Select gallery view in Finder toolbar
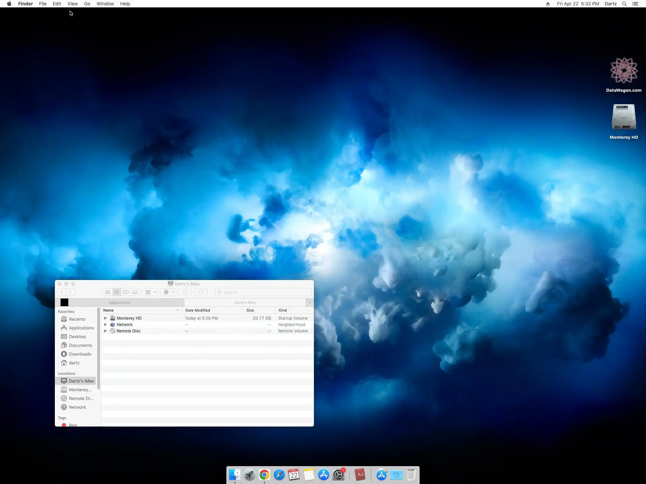The image size is (646, 484). [135, 292]
